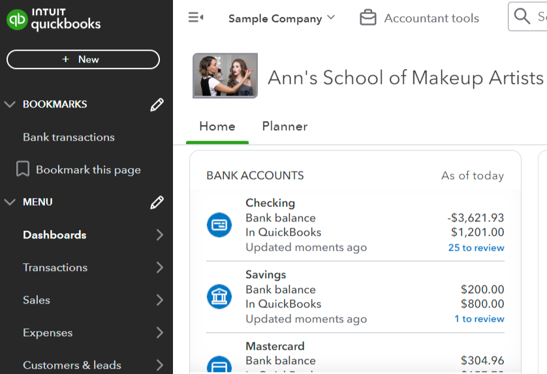Open Dashboards in the menu
Image resolution: width=547 pixels, height=374 pixels.
pyautogui.click(x=54, y=235)
